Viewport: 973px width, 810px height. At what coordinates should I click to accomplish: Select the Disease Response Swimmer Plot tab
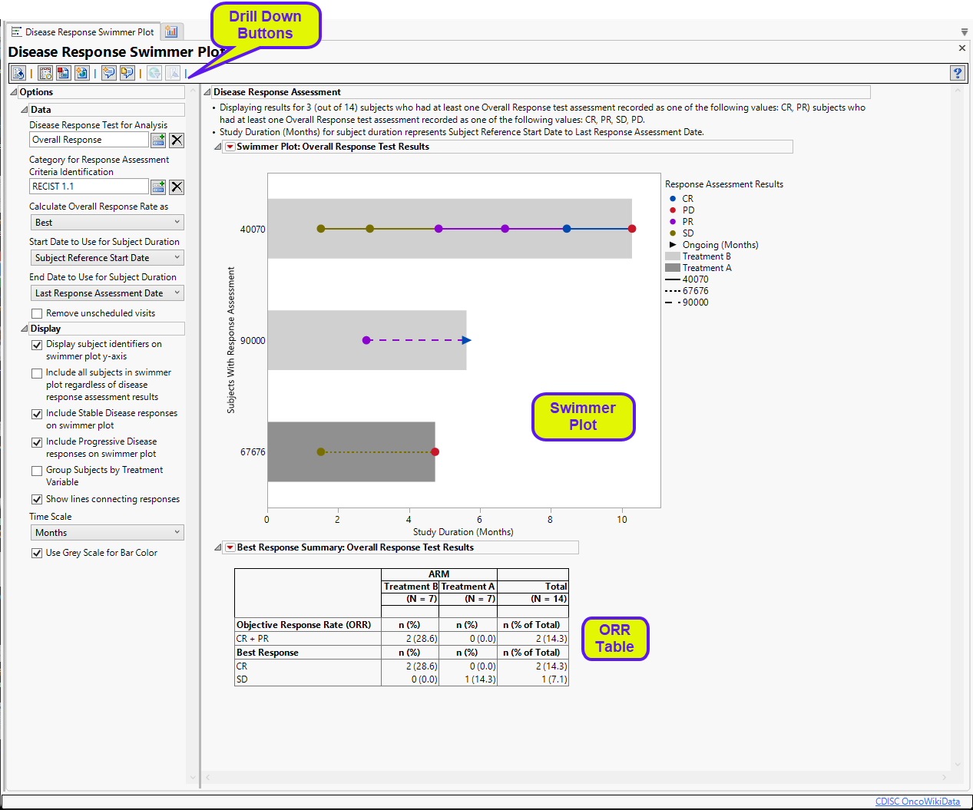(83, 32)
